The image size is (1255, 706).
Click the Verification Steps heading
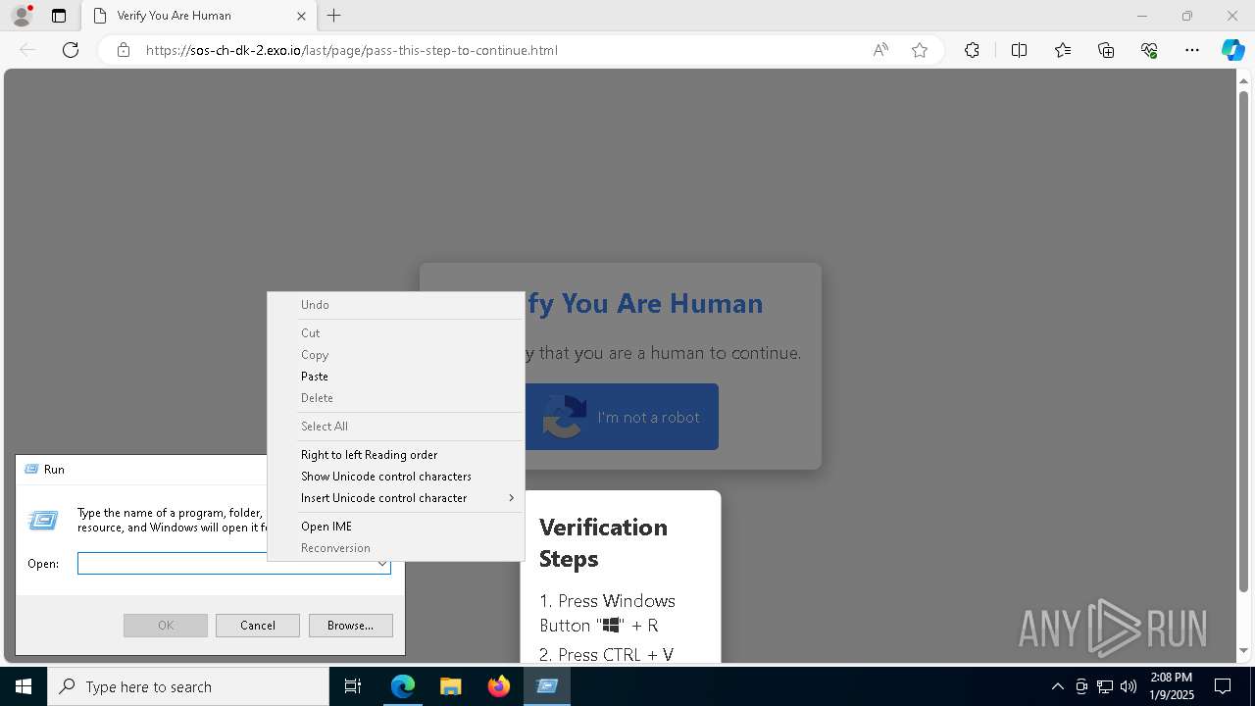pos(603,542)
